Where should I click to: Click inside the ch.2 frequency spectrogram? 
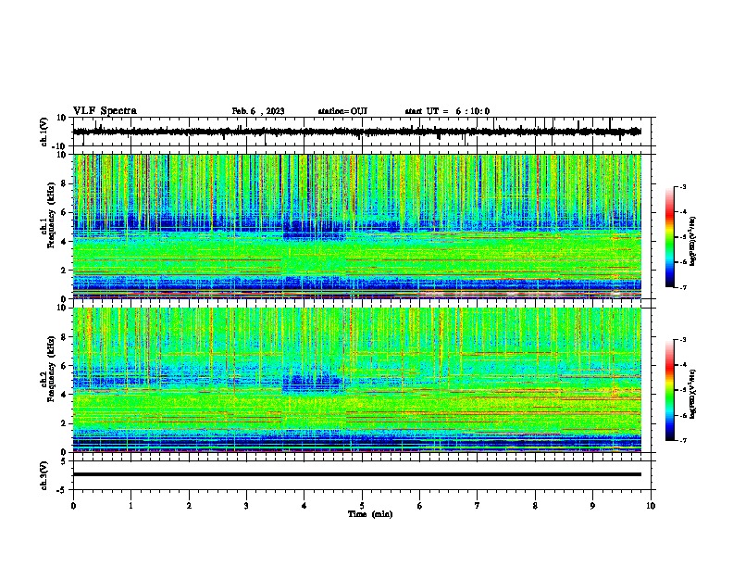[x=357, y=380]
